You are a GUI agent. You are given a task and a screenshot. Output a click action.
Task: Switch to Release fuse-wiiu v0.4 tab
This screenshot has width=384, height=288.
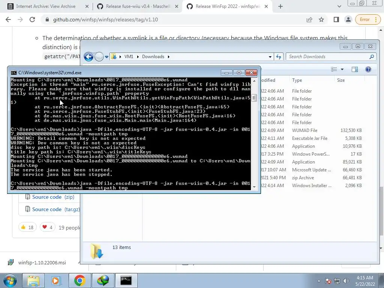(x=138, y=6)
